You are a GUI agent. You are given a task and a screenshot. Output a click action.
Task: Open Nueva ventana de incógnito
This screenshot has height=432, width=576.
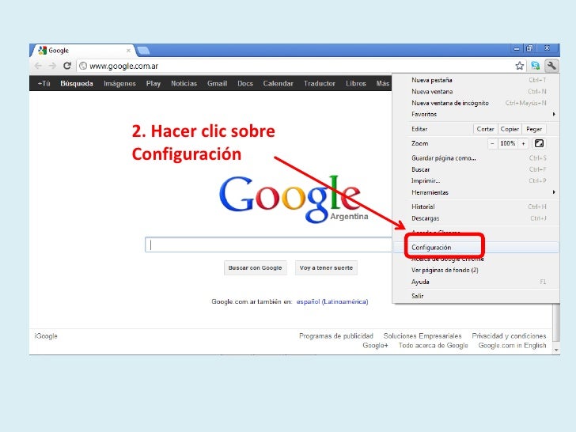tap(476, 103)
